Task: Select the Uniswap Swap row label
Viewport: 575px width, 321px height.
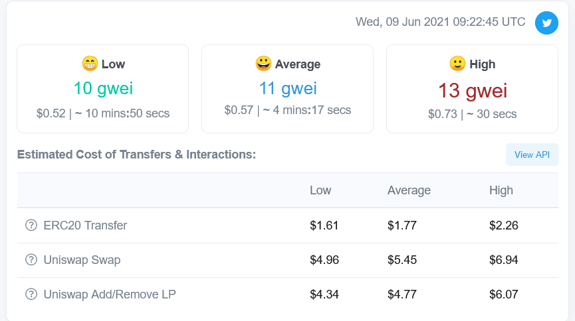Action: coord(82,260)
